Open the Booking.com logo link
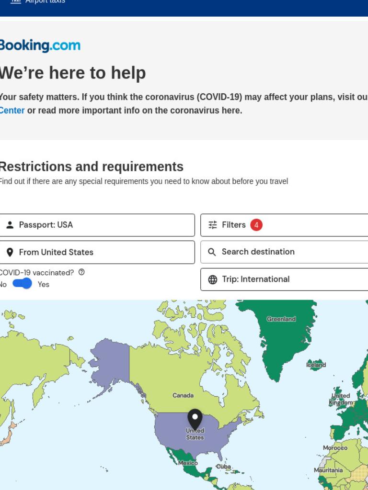Screen dimensions: 368x490 40,45
